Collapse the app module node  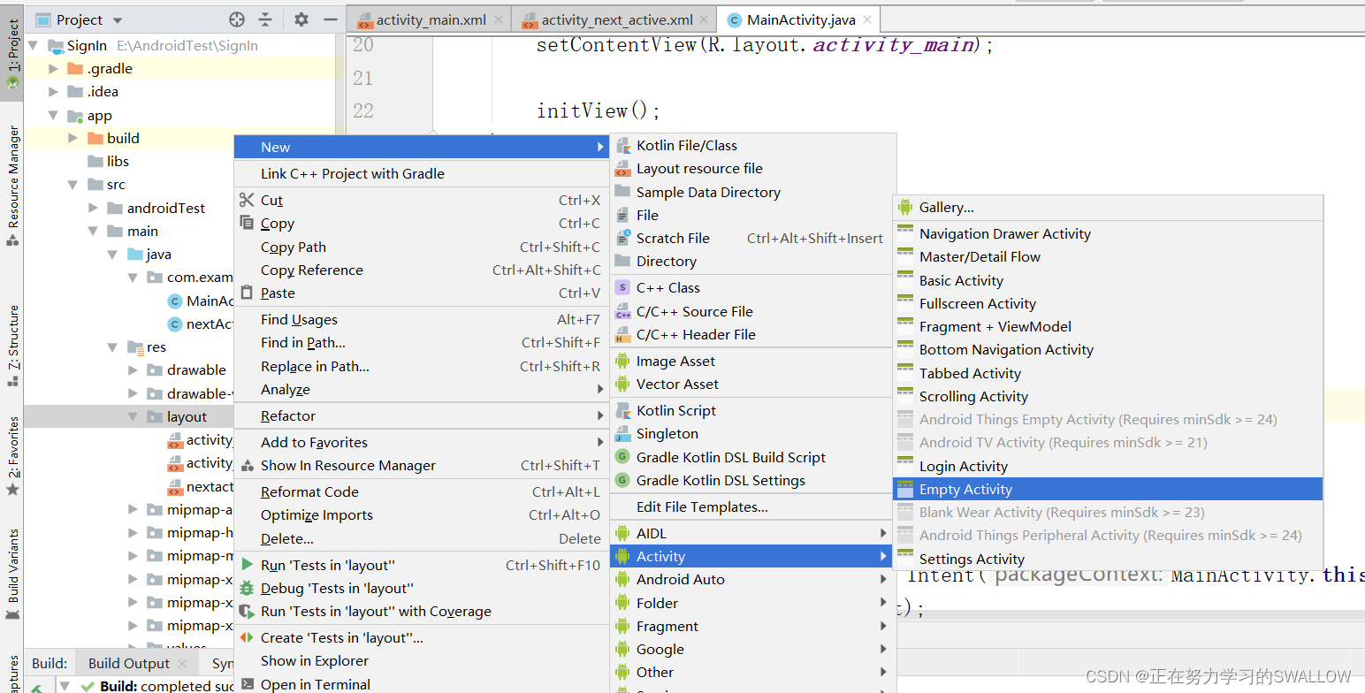tap(53, 115)
